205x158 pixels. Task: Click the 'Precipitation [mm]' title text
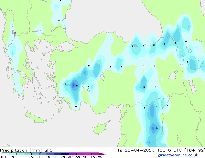click(21, 150)
